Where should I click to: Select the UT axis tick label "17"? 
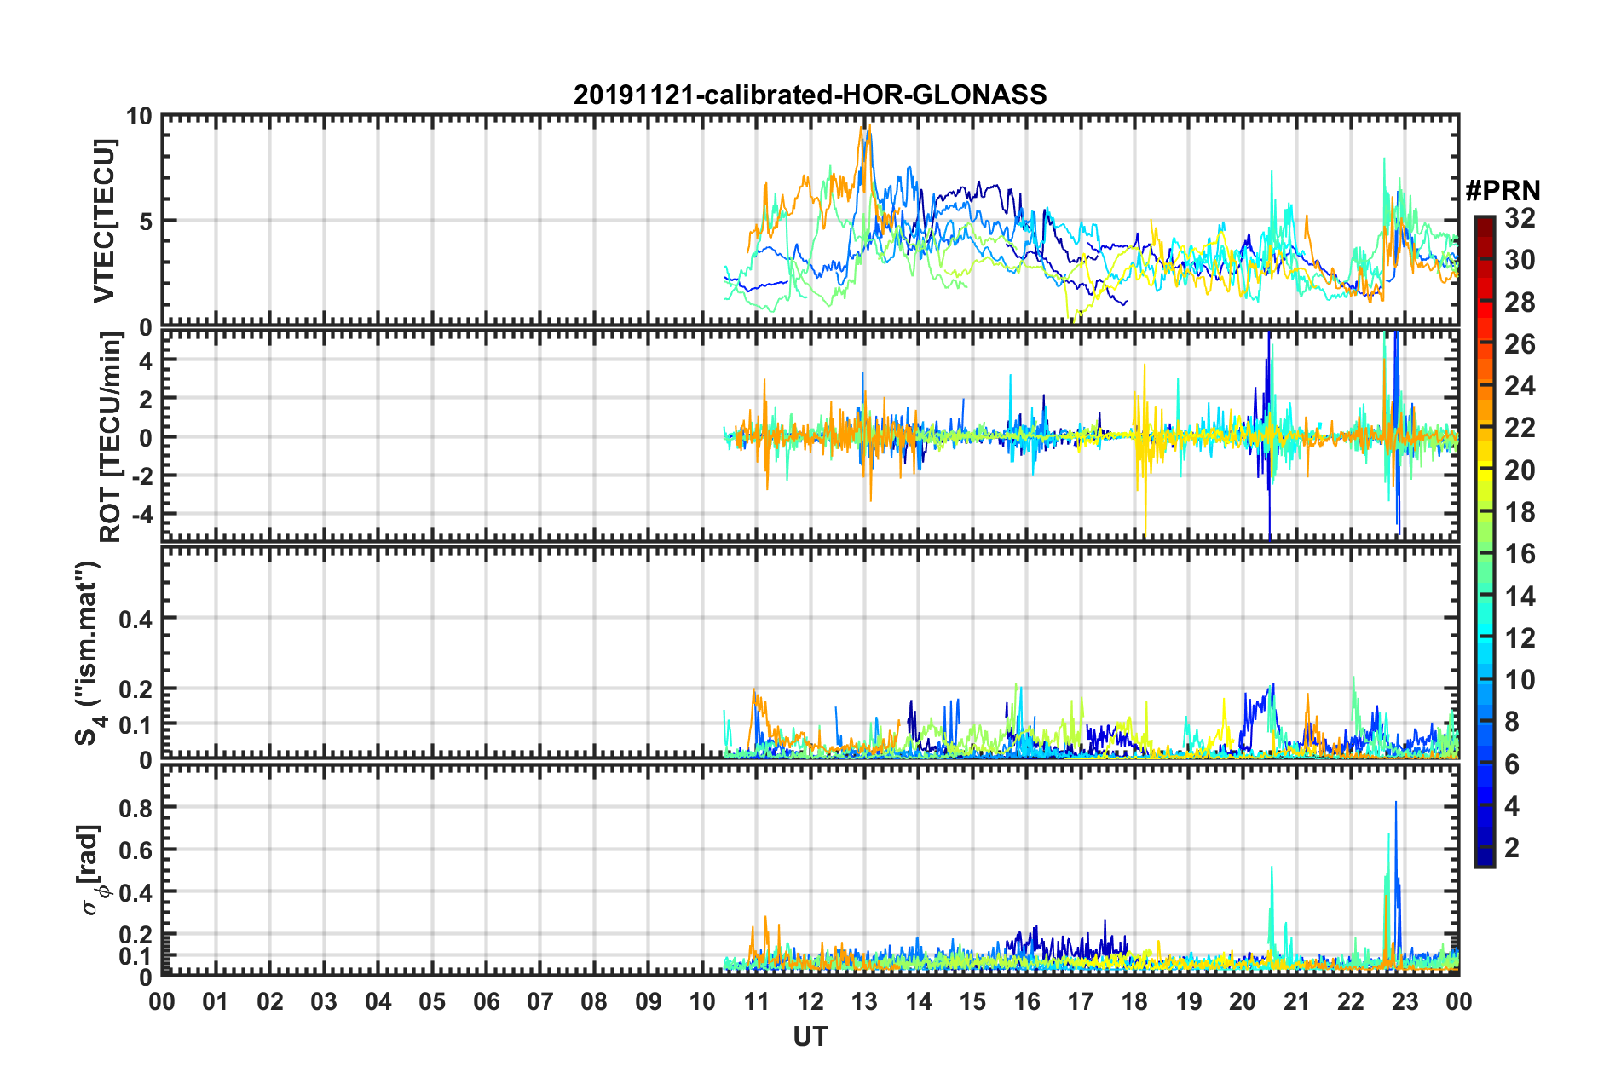(1081, 1000)
